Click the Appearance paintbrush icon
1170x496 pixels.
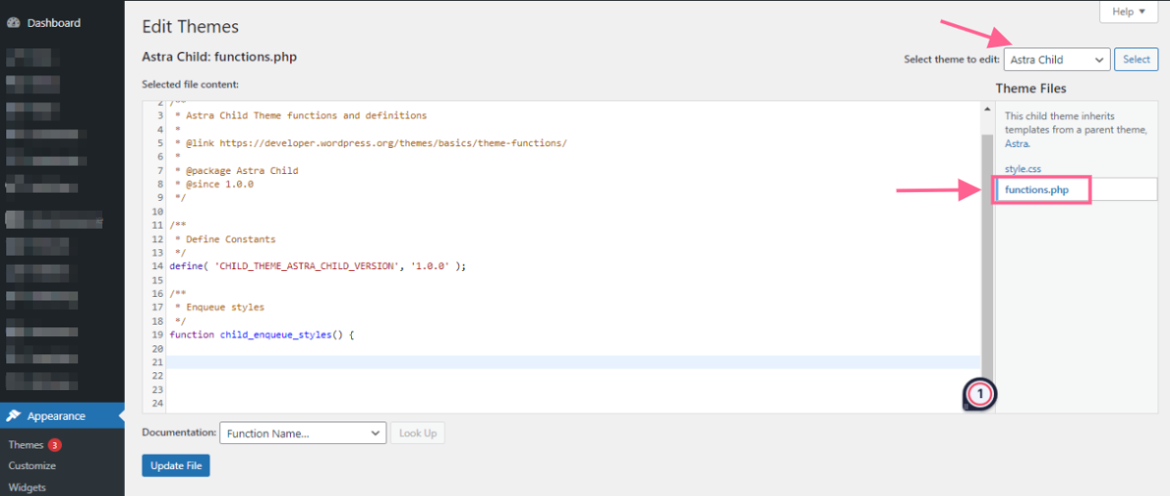[x=13, y=416]
